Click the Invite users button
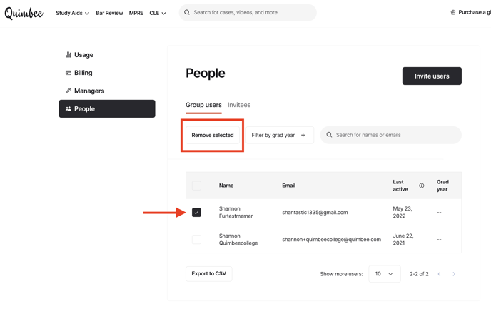The height and width of the screenshot is (319, 491). point(432,76)
